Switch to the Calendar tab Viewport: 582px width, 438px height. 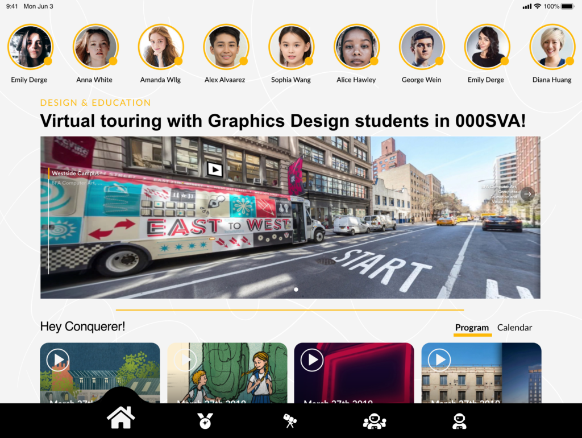tap(514, 328)
